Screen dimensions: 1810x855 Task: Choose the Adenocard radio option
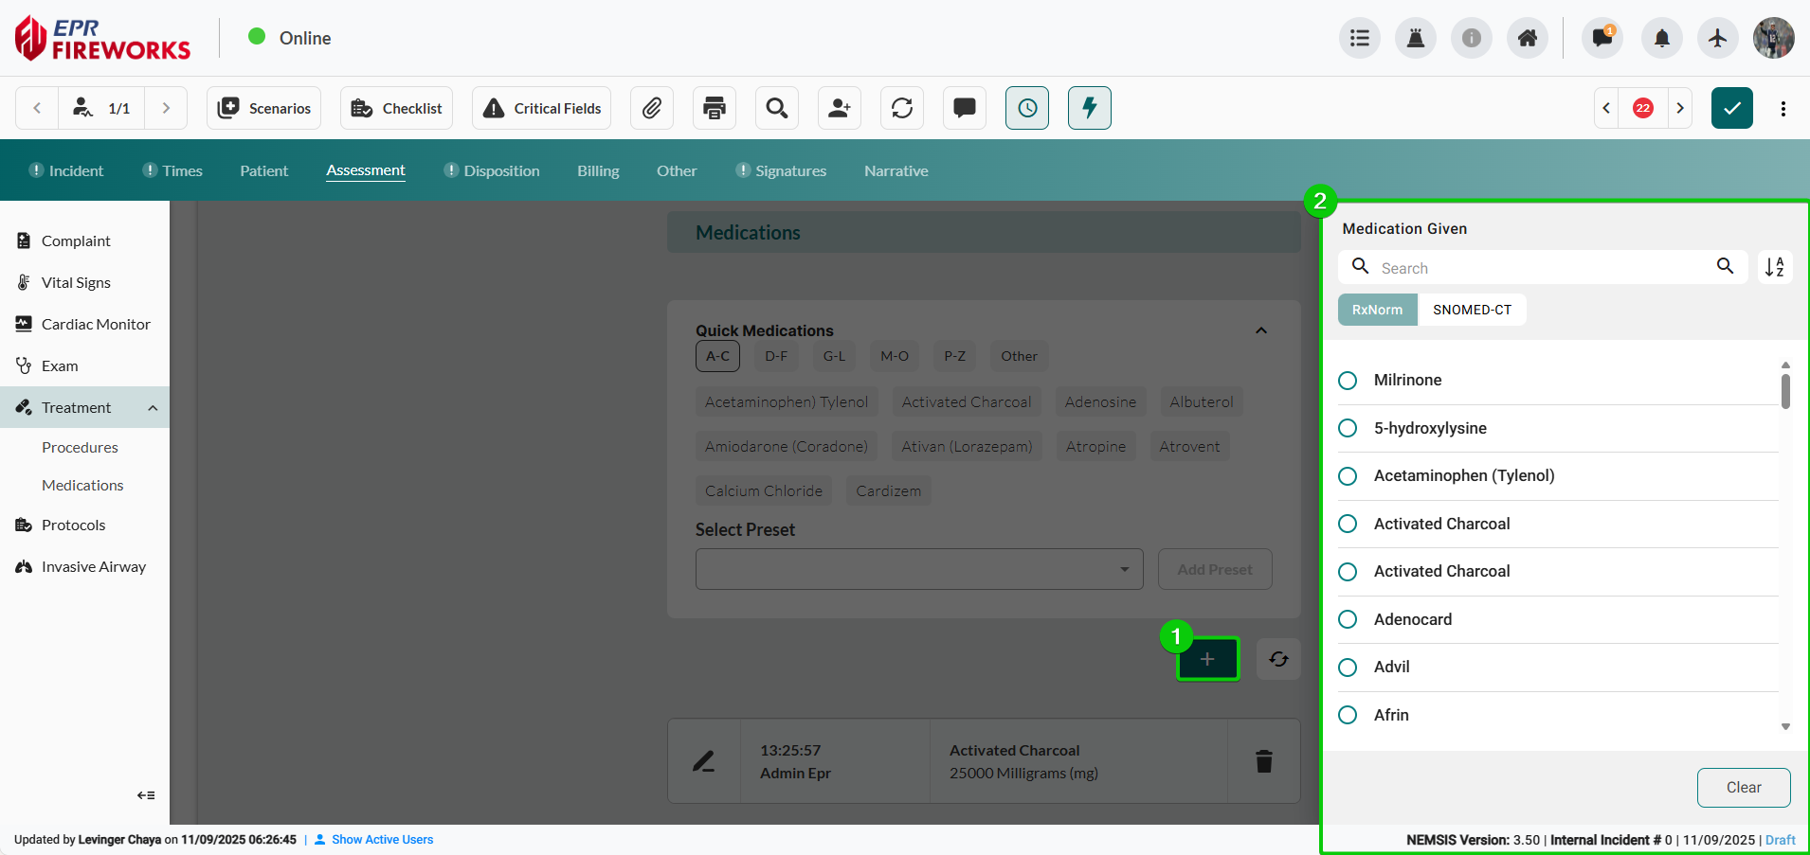[1348, 619]
